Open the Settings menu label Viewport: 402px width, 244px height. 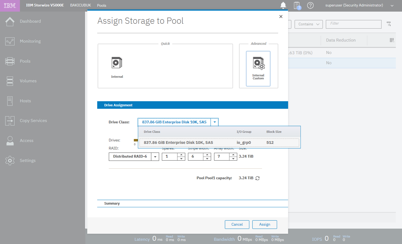point(27,161)
